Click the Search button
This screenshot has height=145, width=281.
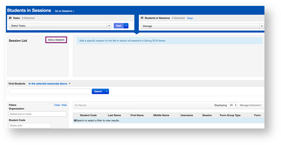pyautogui.click(x=98, y=92)
